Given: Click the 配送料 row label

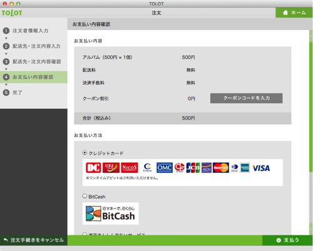Looking at the screenshot, I should click(x=89, y=70).
